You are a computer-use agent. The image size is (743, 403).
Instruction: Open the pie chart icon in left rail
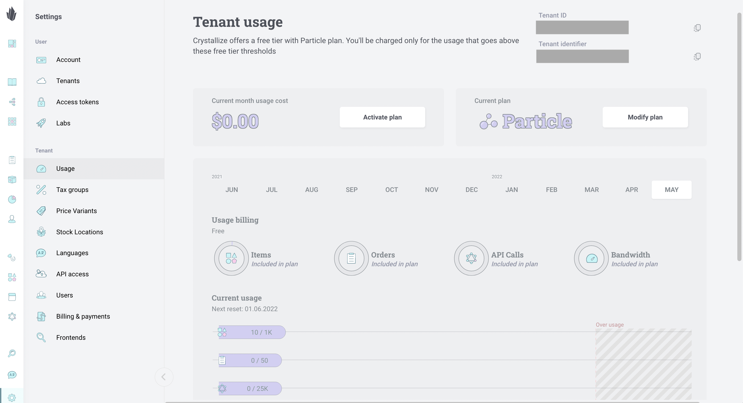[12, 199]
